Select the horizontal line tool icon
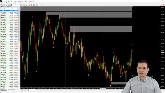This screenshot has height=93, width=165. (40, 5)
